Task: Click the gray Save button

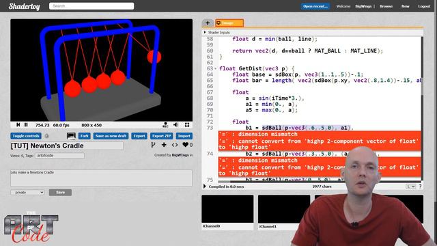Action: tap(60, 193)
